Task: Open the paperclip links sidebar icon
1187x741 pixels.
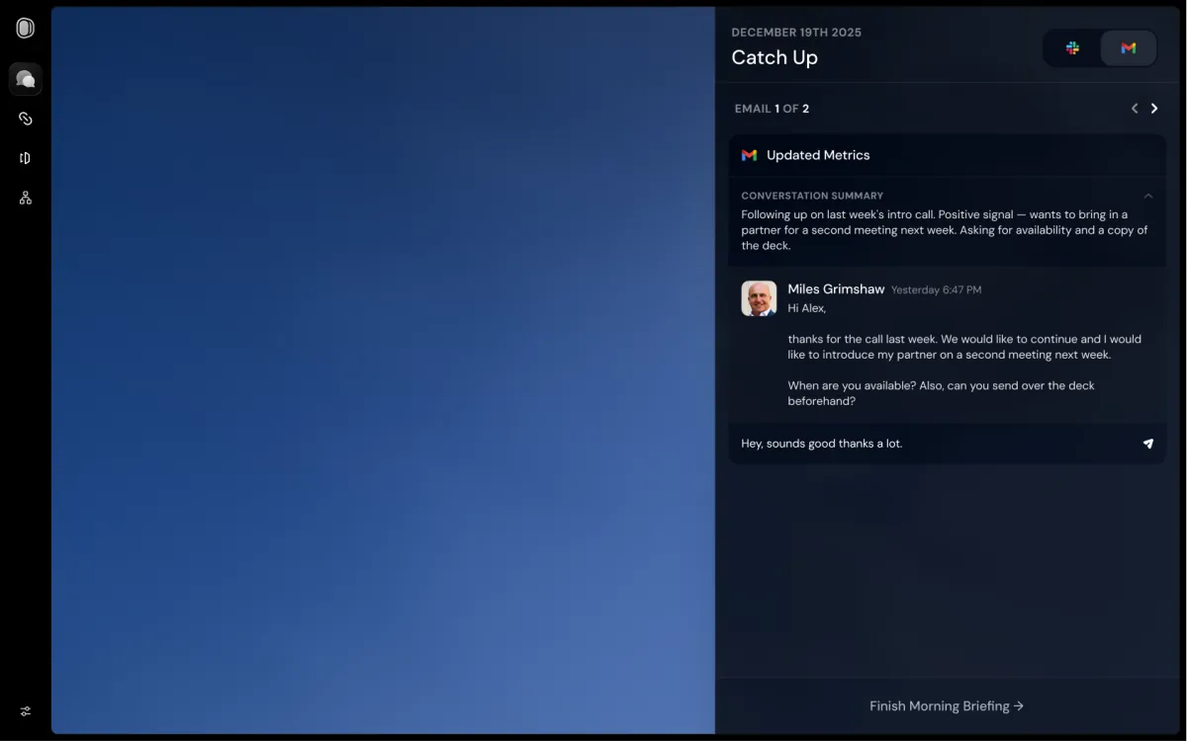Action: pos(26,119)
